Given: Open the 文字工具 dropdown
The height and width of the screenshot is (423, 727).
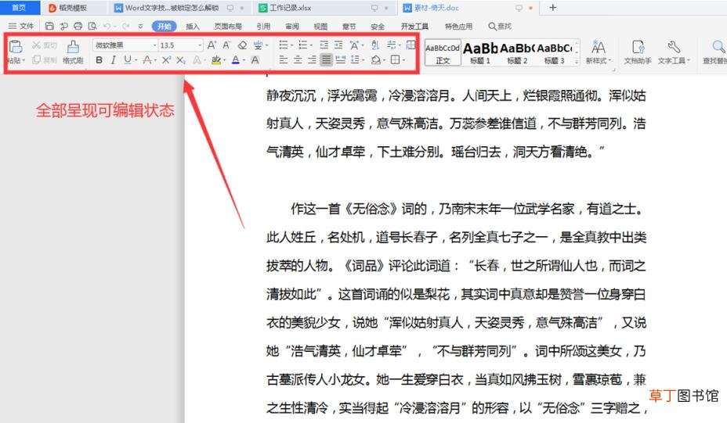Looking at the screenshot, I should tap(674, 52).
